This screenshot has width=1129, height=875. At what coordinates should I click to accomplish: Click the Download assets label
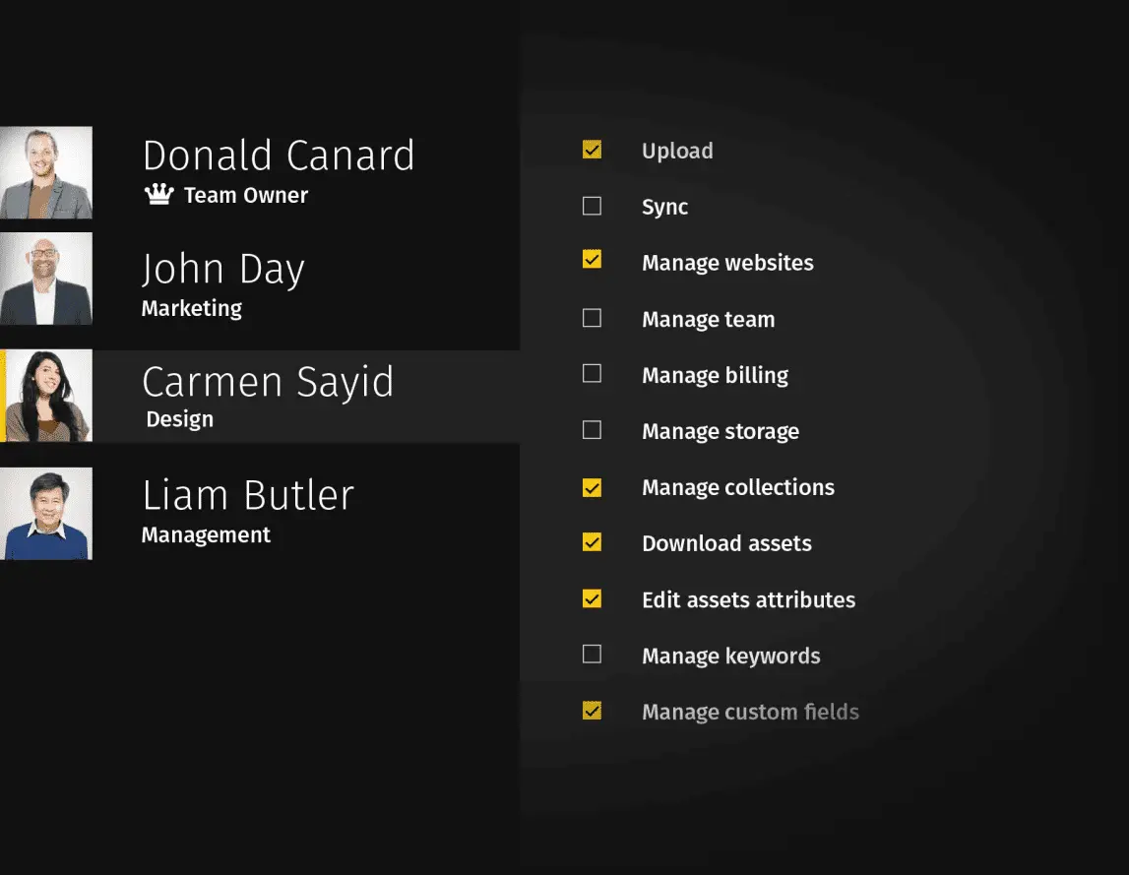coord(726,543)
